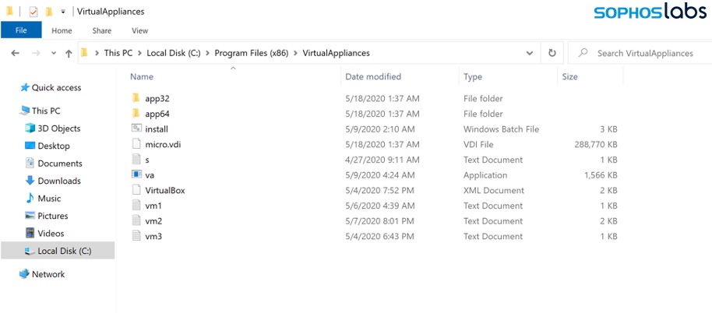Select the Downloads folder icon in sidebar
Screen dimensions: 712x313
[30, 181]
